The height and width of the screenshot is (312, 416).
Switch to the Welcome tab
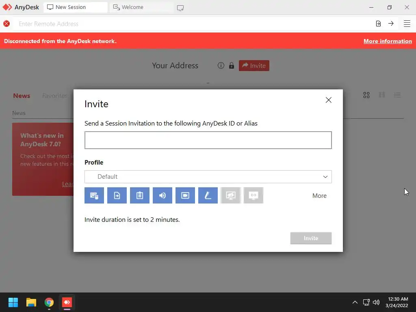[x=141, y=7]
